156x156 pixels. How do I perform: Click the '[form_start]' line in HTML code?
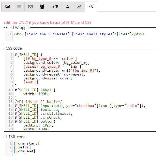[x=27, y=143]
